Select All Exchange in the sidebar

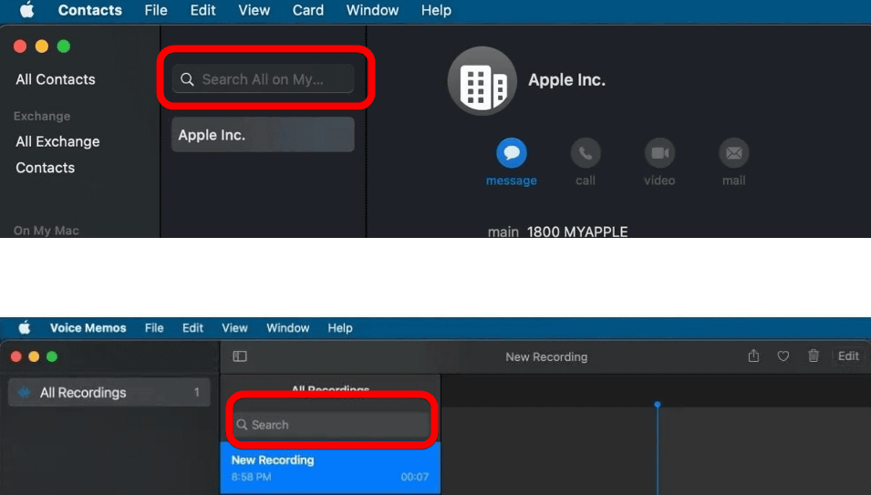coord(57,141)
